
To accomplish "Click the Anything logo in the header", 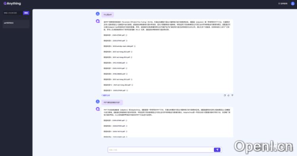I will click(x=12, y=4).
